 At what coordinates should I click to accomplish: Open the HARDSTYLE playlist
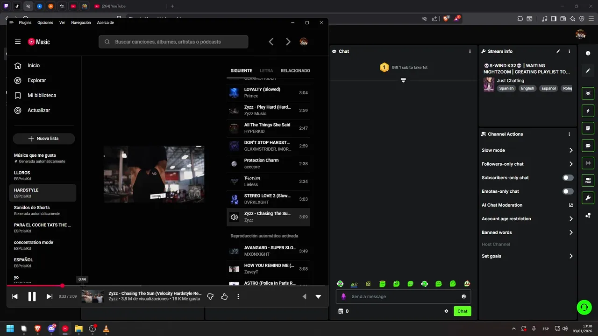(x=43, y=193)
